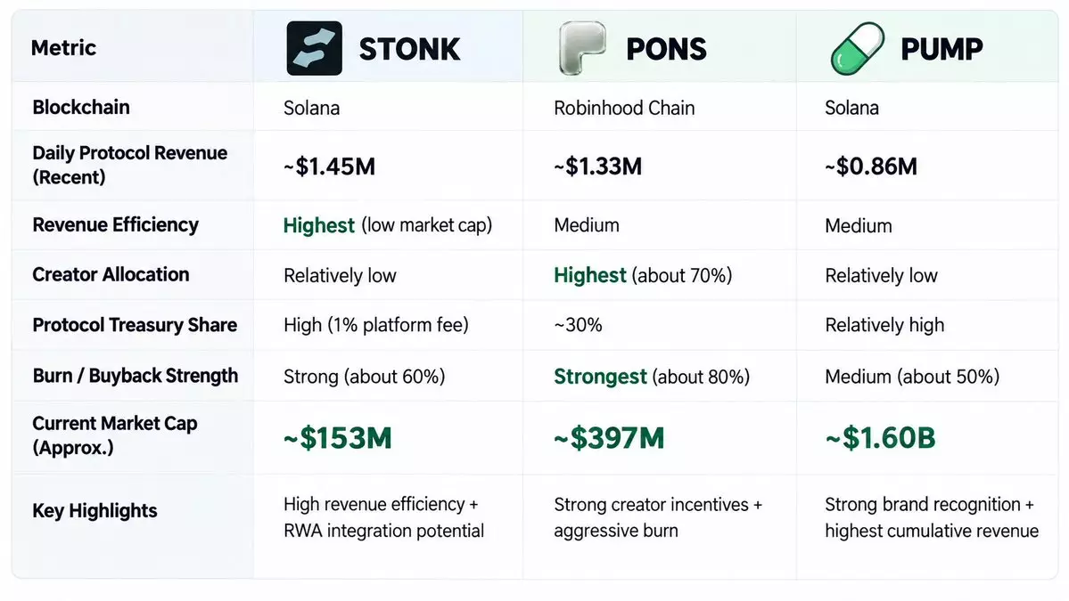Click the Blockchain row label
This screenshot has height=601, width=1069.
coord(81,107)
